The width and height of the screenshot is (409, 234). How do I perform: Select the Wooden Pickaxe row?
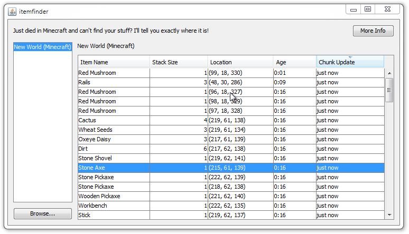tap(231, 196)
